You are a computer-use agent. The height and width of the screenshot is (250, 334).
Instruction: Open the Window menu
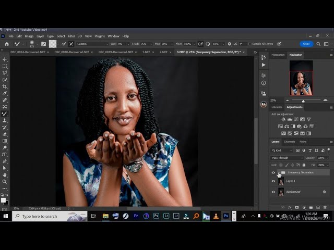114,36
